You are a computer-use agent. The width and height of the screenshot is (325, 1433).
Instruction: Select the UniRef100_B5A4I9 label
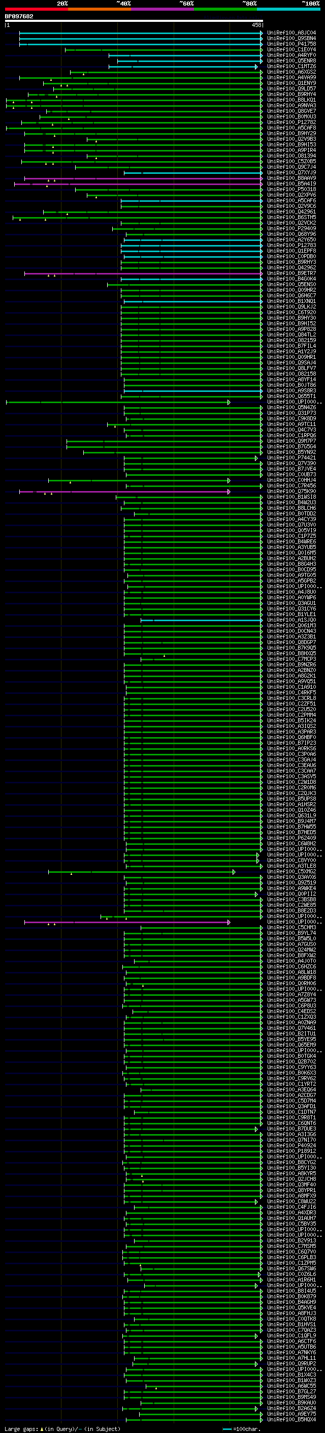click(x=291, y=184)
